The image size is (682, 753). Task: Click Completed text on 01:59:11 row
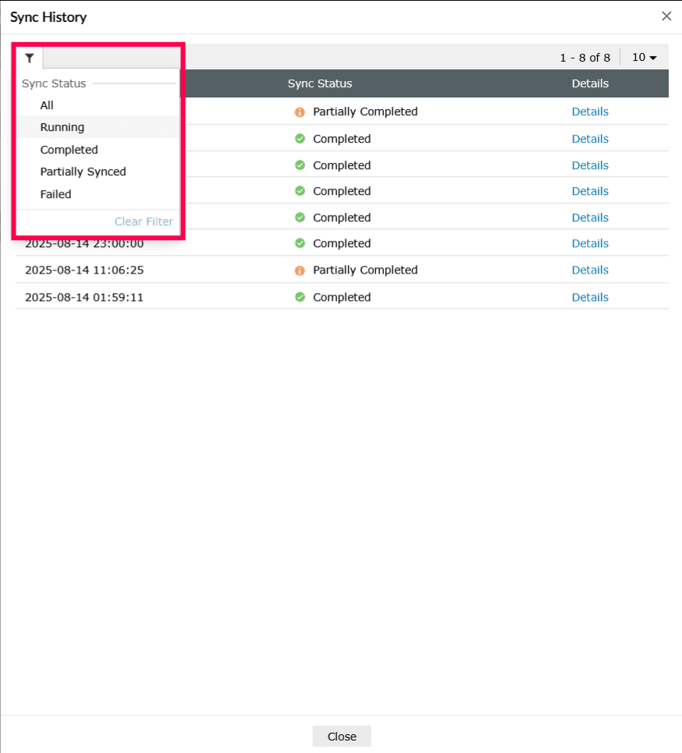(x=342, y=297)
